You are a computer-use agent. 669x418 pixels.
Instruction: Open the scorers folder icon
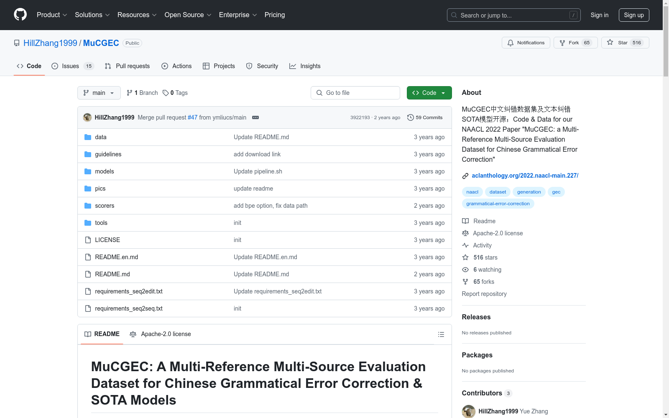tap(88, 206)
